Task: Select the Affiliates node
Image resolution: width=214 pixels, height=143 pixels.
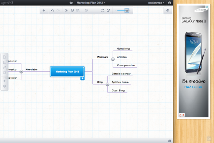Action: (122, 57)
